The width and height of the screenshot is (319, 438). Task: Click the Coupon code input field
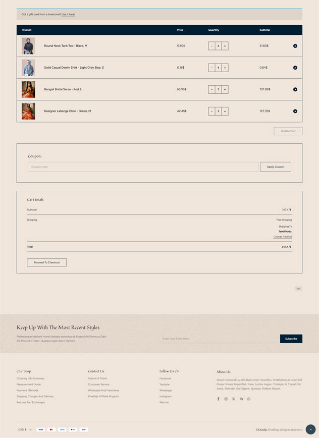tap(143, 167)
